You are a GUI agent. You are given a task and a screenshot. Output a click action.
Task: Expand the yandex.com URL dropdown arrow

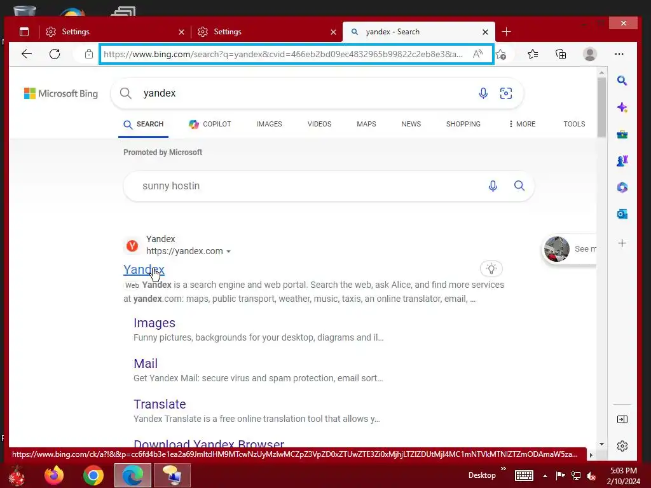coord(228,252)
